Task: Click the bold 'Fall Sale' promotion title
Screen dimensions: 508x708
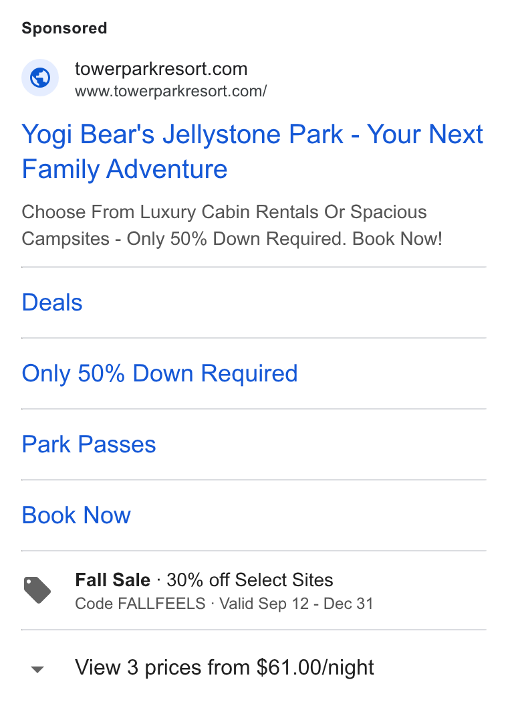Action: click(x=113, y=580)
